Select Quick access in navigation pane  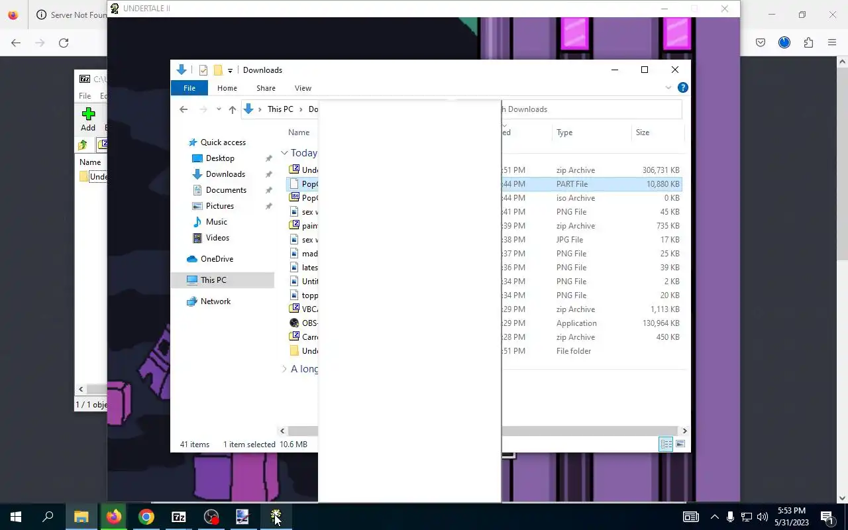click(223, 142)
